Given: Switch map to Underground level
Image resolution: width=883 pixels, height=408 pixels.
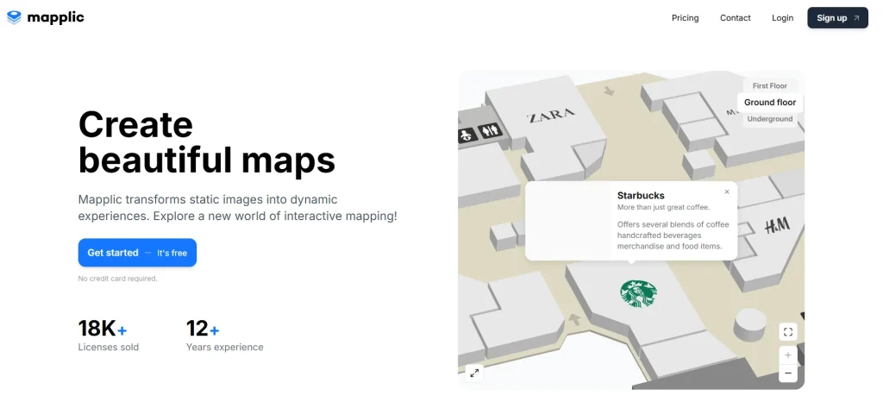Looking at the screenshot, I should tap(769, 119).
